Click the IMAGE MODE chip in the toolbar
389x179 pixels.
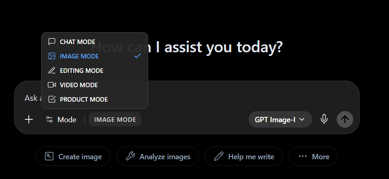[115, 119]
